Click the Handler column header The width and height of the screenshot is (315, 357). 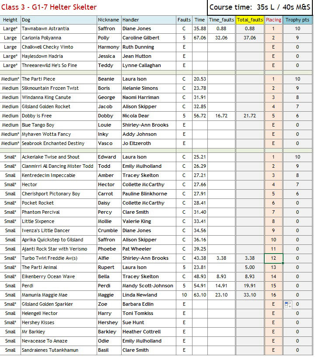coord(148,20)
